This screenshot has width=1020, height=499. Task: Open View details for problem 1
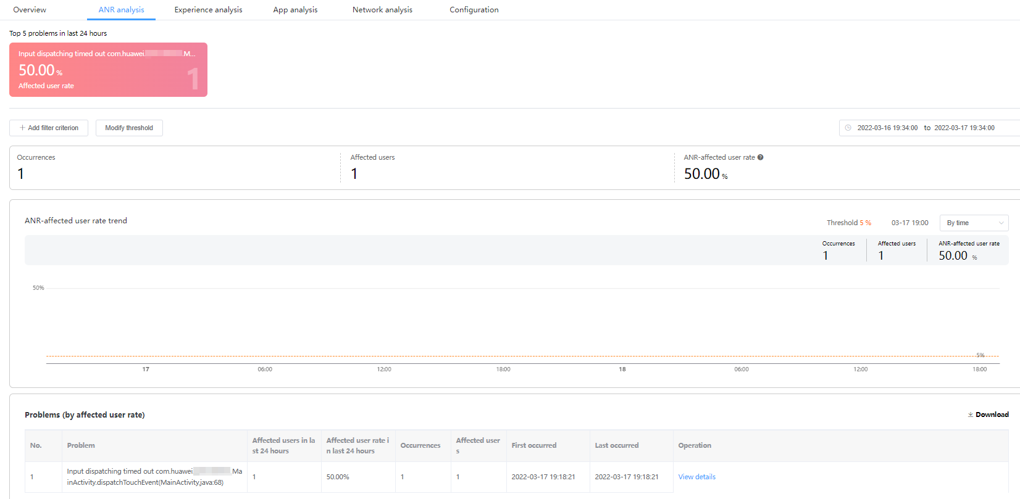[x=696, y=477]
